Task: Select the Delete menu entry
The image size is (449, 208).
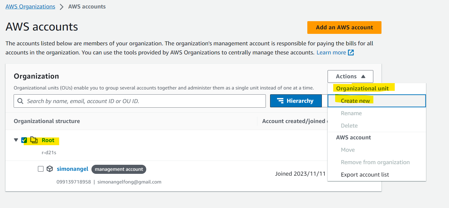Action: tap(377, 125)
